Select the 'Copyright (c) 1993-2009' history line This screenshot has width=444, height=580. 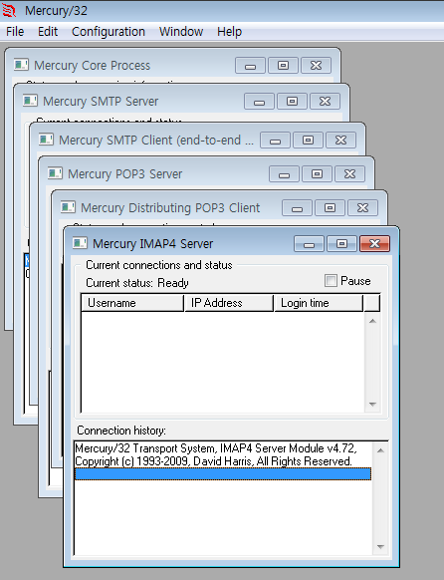click(223, 461)
